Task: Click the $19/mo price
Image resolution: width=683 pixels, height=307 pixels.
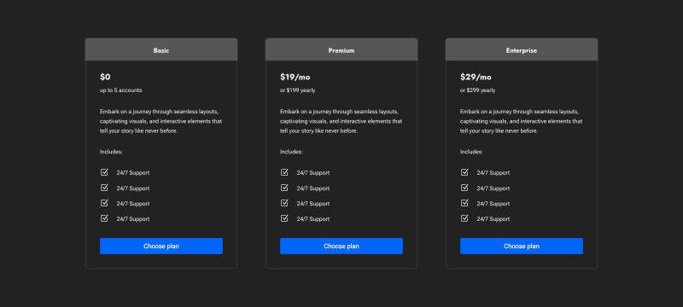Action: click(295, 77)
